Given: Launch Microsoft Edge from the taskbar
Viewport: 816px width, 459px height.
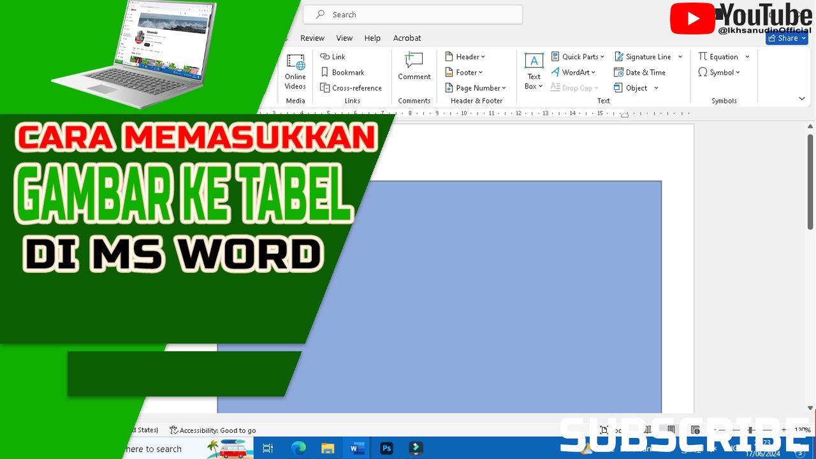Looking at the screenshot, I should click(x=298, y=448).
